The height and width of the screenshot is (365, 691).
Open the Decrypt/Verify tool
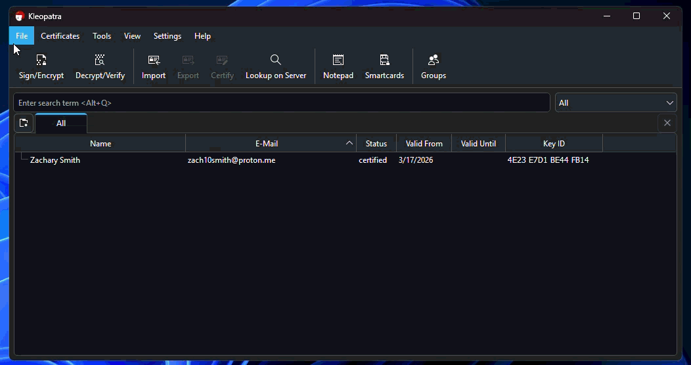pyautogui.click(x=100, y=67)
